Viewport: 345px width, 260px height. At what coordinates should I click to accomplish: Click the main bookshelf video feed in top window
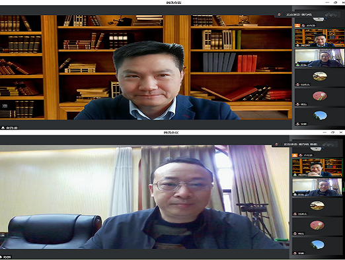point(146,67)
